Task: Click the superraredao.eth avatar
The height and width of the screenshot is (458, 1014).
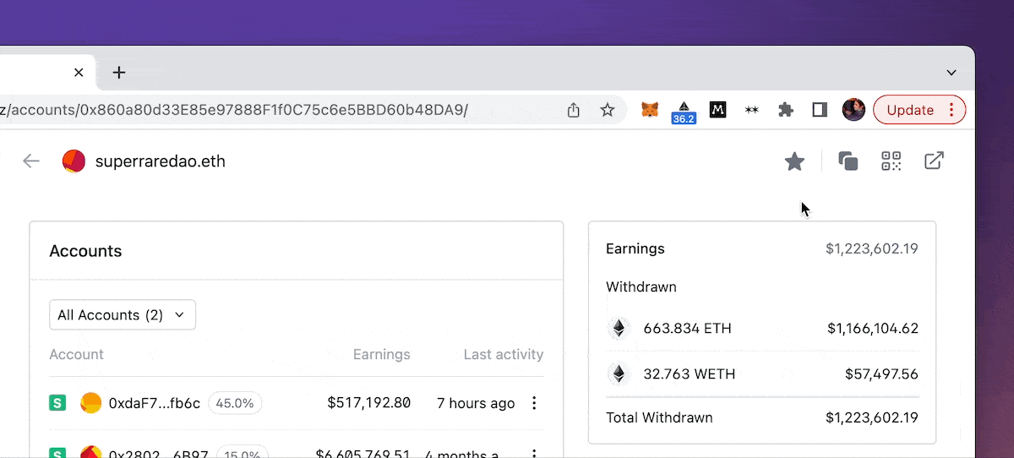Action: 74,161
